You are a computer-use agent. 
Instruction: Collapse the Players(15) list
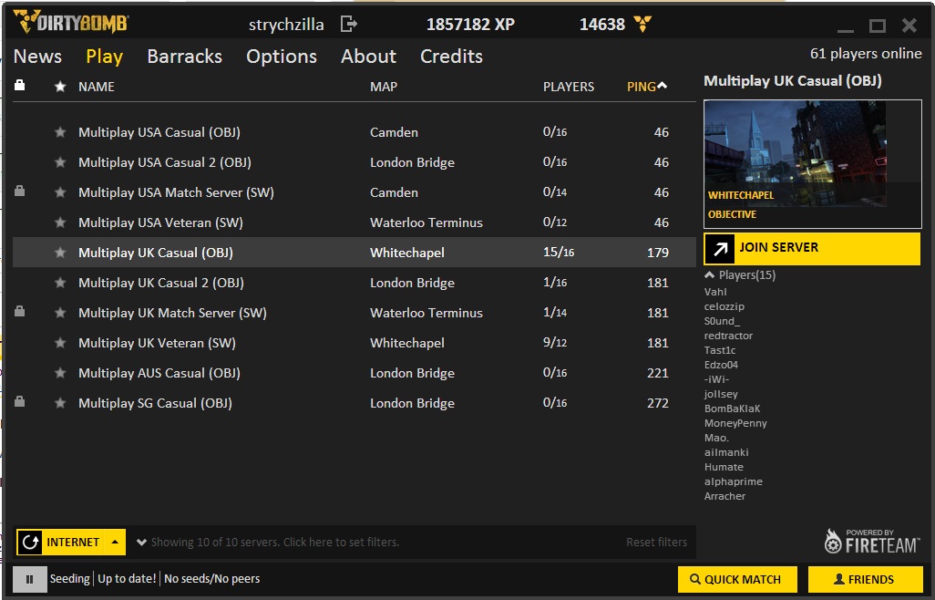(710, 274)
